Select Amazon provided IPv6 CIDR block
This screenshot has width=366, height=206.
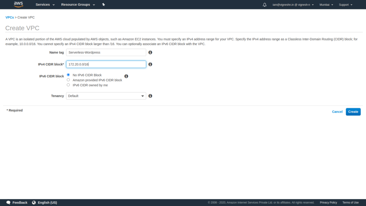click(68, 80)
